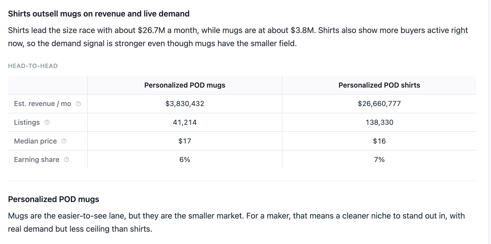This screenshot has height=244, width=491.
Task: Click the 7% earning share value
Action: coord(379,159)
